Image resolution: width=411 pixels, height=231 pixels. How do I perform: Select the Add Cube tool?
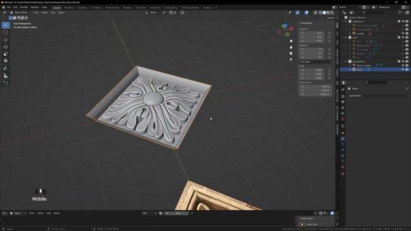point(6,83)
